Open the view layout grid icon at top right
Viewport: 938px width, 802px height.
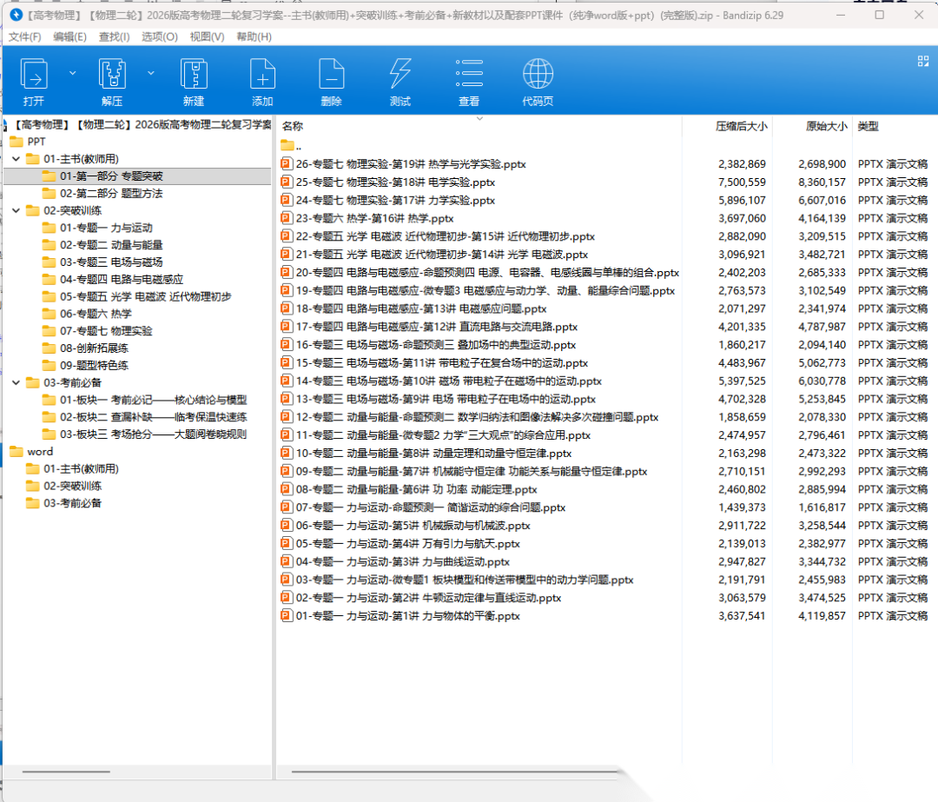coord(923,61)
